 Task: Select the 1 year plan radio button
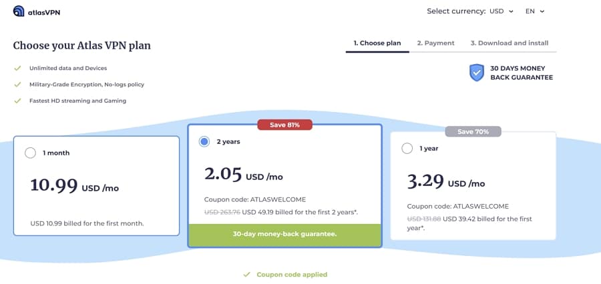[x=407, y=149]
